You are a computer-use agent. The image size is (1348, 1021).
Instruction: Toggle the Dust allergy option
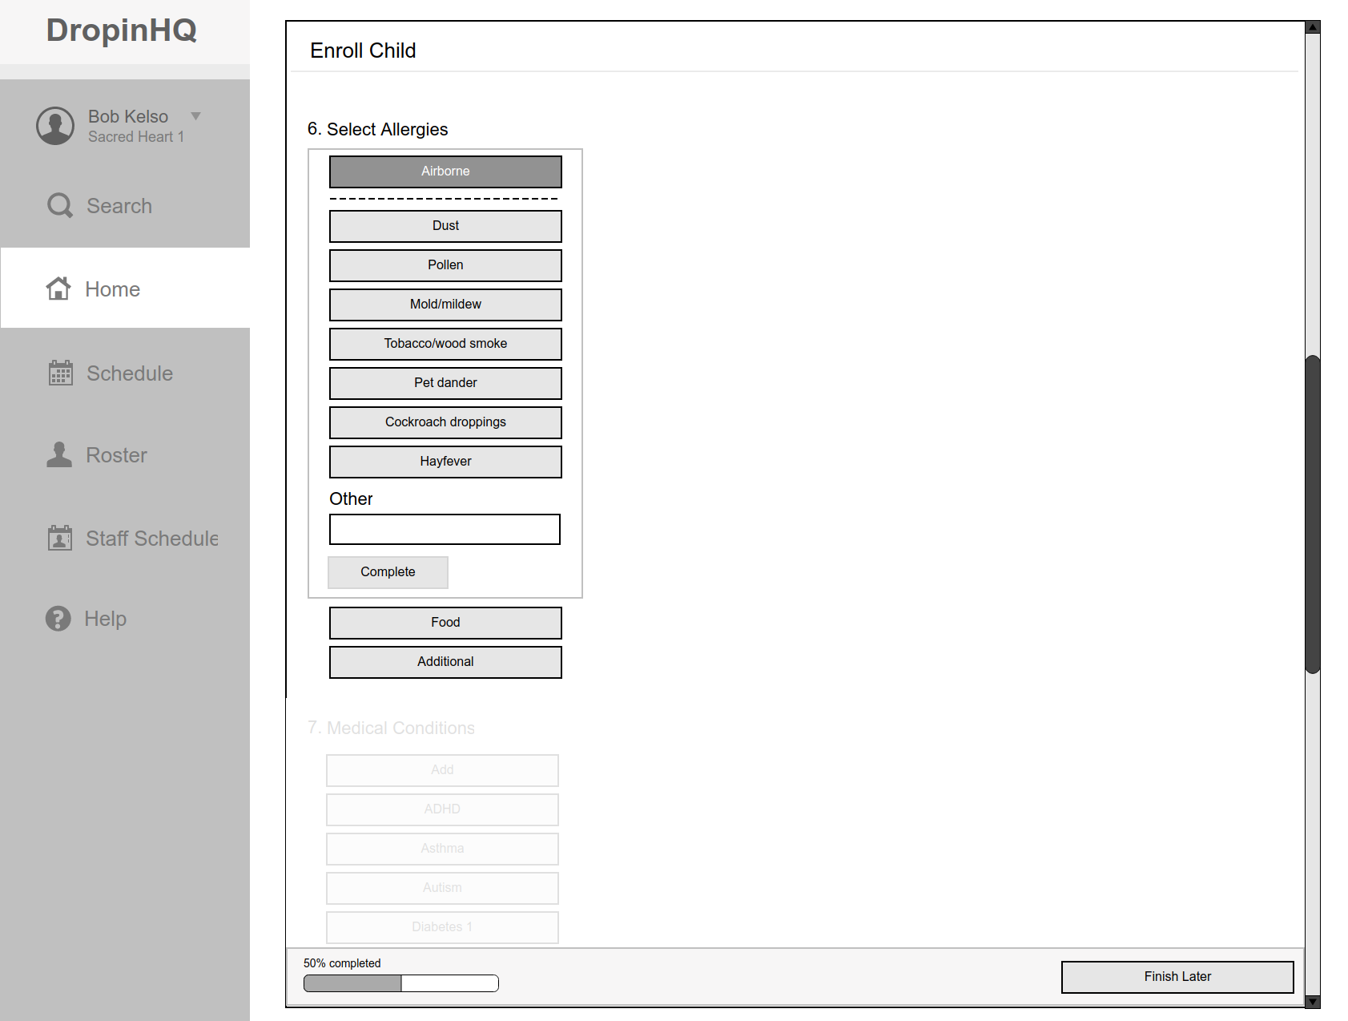pyautogui.click(x=445, y=226)
